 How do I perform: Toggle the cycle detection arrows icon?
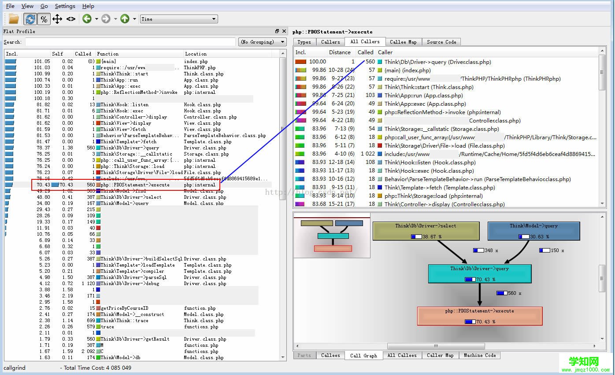point(57,19)
